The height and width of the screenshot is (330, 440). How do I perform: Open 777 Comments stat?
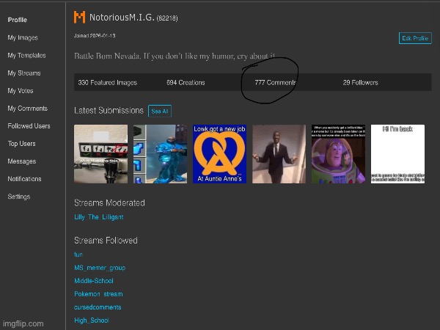(276, 82)
